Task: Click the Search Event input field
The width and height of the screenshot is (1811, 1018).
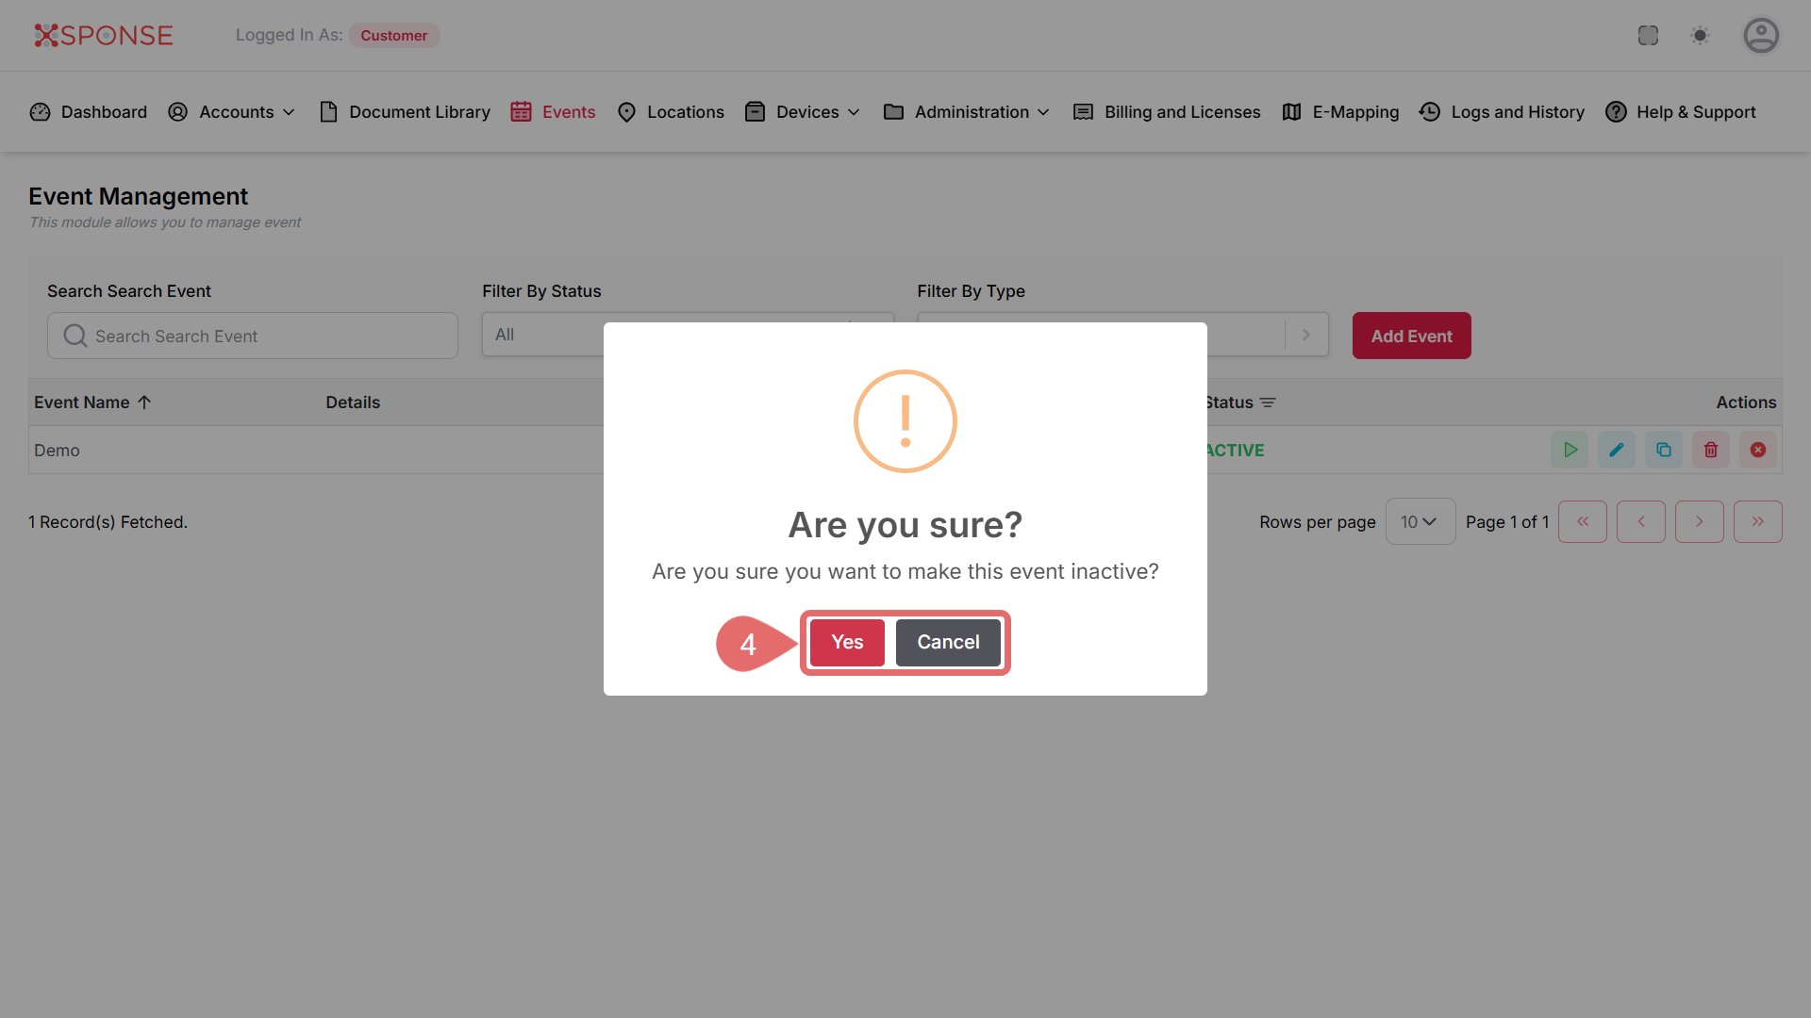Action: pyautogui.click(x=253, y=336)
